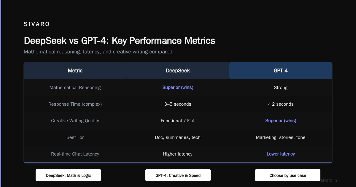Image resolution: width=356 pixels, height=187 pixels.
Task: Select the Metric column header
Action: (x=75, y=71)
